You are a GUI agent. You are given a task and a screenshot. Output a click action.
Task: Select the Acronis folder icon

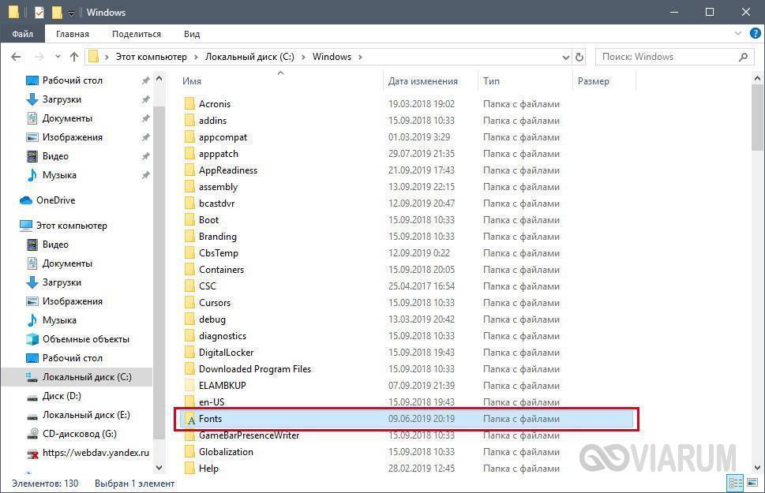coord(189,104)
